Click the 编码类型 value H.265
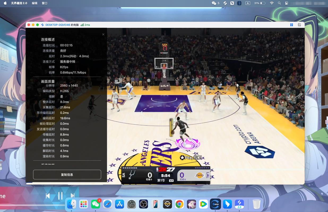The width and height of the screenshot is (328, 212). pos(64,91)
